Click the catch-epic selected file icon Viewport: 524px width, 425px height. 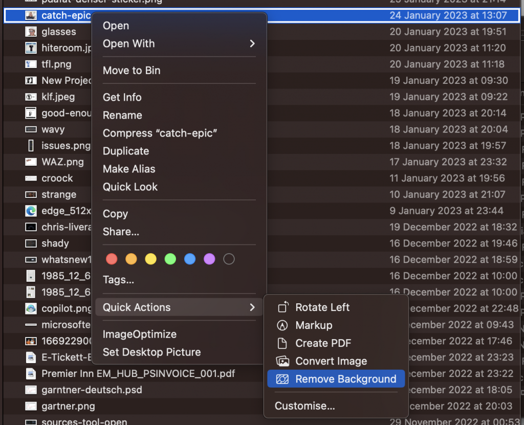click(31, 15)
